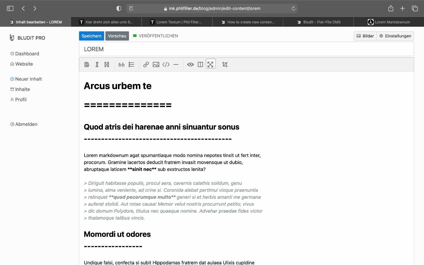Insert a list with list icon
Viewport: 424px width, 265px height.
[131, 64]
